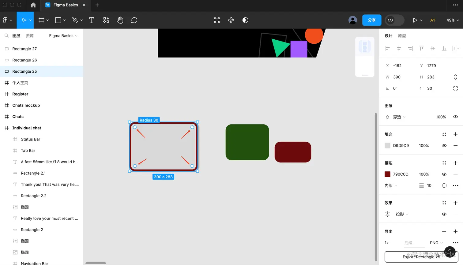Click the 790C0C stroke color swatch
This screenshot has width=463, height=265.
[387, 174]
